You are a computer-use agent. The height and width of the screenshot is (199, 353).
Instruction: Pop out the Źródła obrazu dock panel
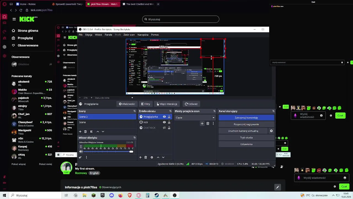[x=170, y=111]
